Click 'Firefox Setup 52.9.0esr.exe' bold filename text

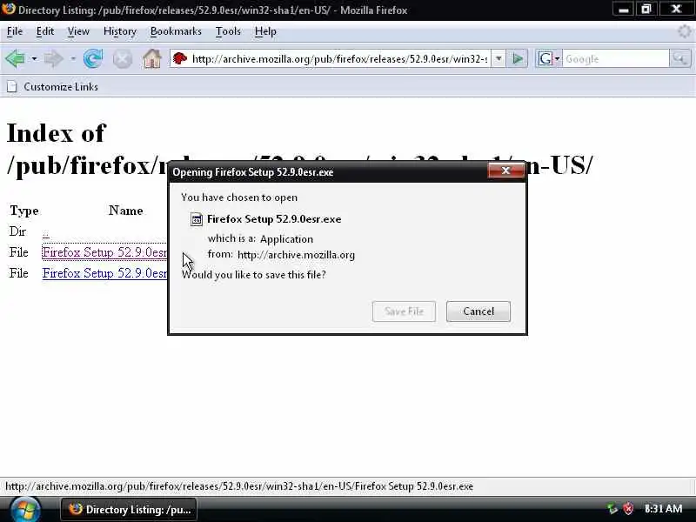coord(274,219)
